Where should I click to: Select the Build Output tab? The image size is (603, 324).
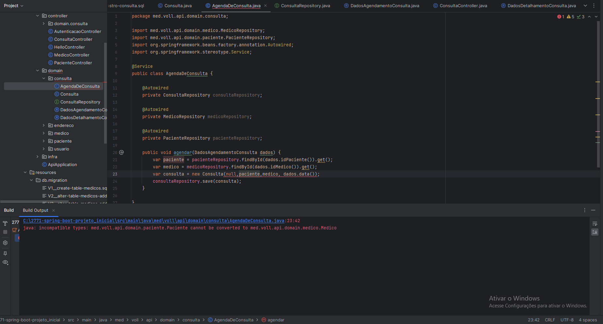pos(35,210)
